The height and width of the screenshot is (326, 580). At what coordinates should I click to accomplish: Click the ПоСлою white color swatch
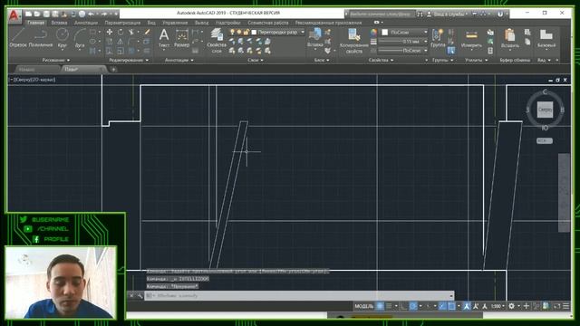[x=384, y=33]
